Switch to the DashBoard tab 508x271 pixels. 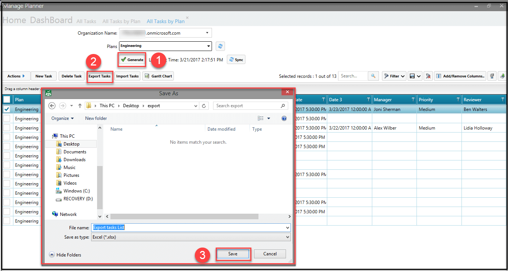(x=51, y=20)
